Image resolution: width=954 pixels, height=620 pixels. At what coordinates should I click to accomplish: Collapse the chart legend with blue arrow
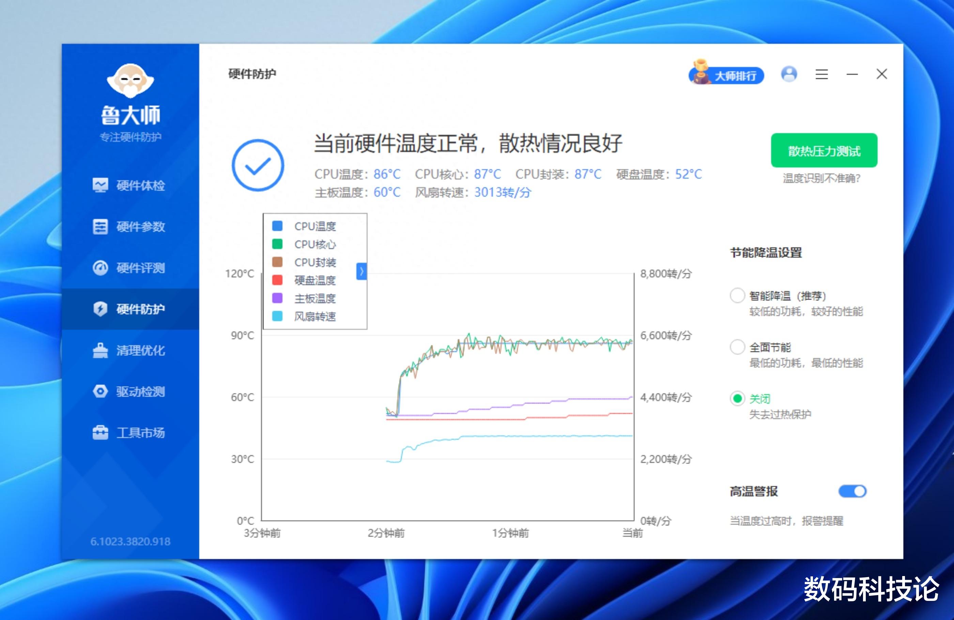pyautogui.click(x=361, y=271)
